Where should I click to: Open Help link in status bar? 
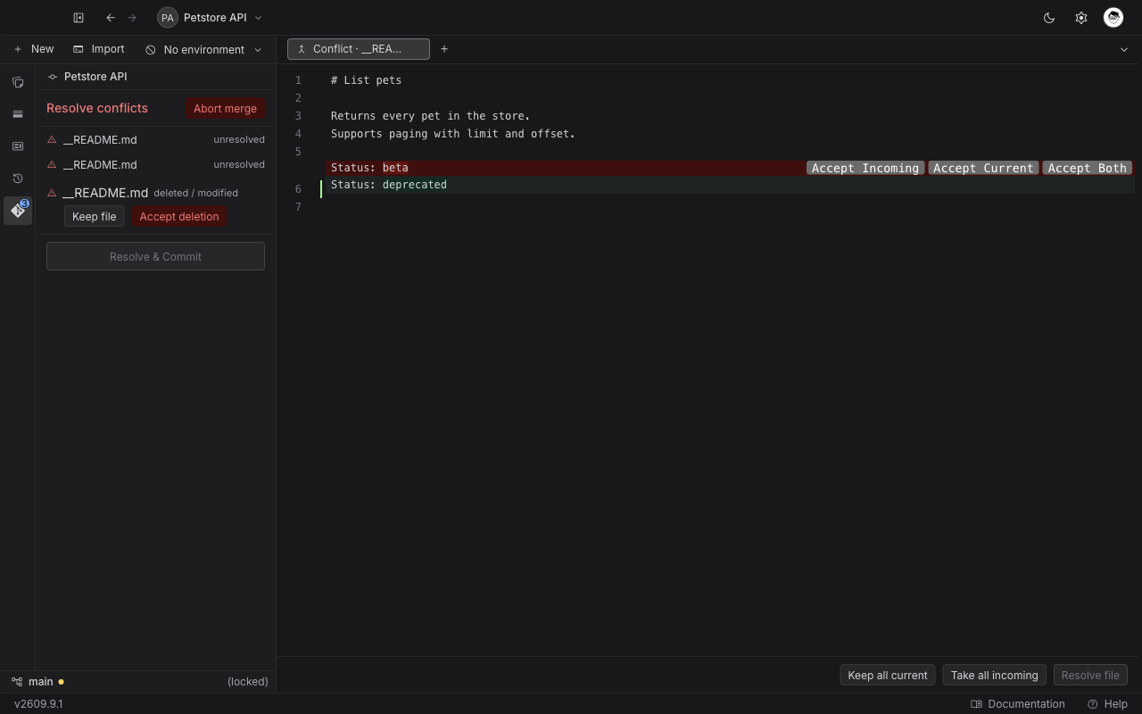coord(1107,703)
